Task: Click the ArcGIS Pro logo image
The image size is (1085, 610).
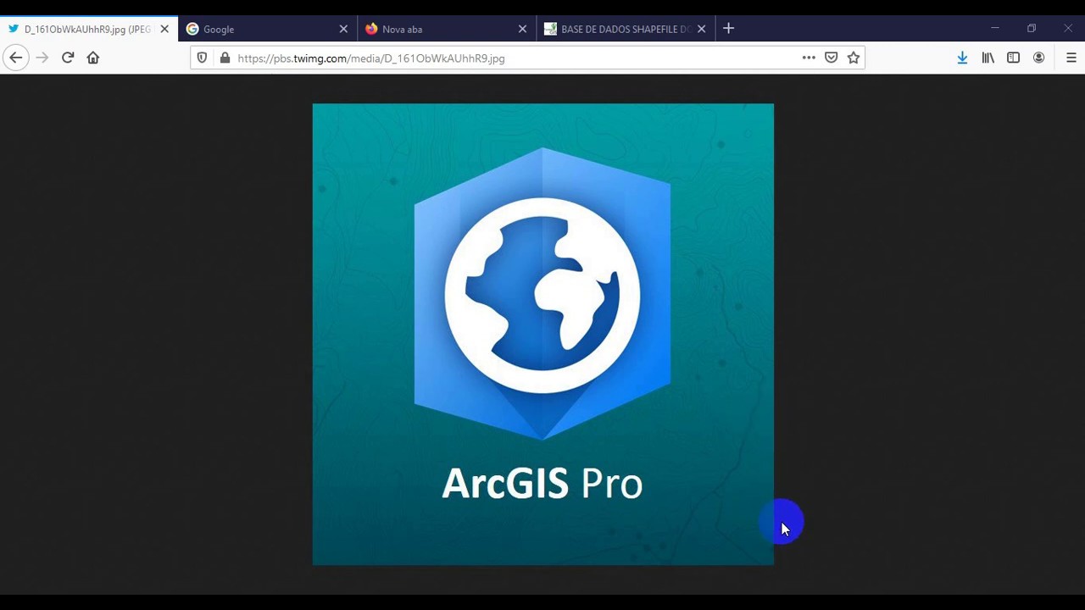Action: [542, 334]
